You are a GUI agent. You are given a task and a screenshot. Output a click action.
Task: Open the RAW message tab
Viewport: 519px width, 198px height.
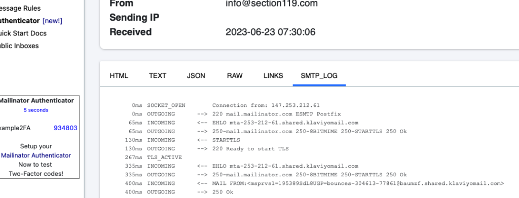coord(235,75)
